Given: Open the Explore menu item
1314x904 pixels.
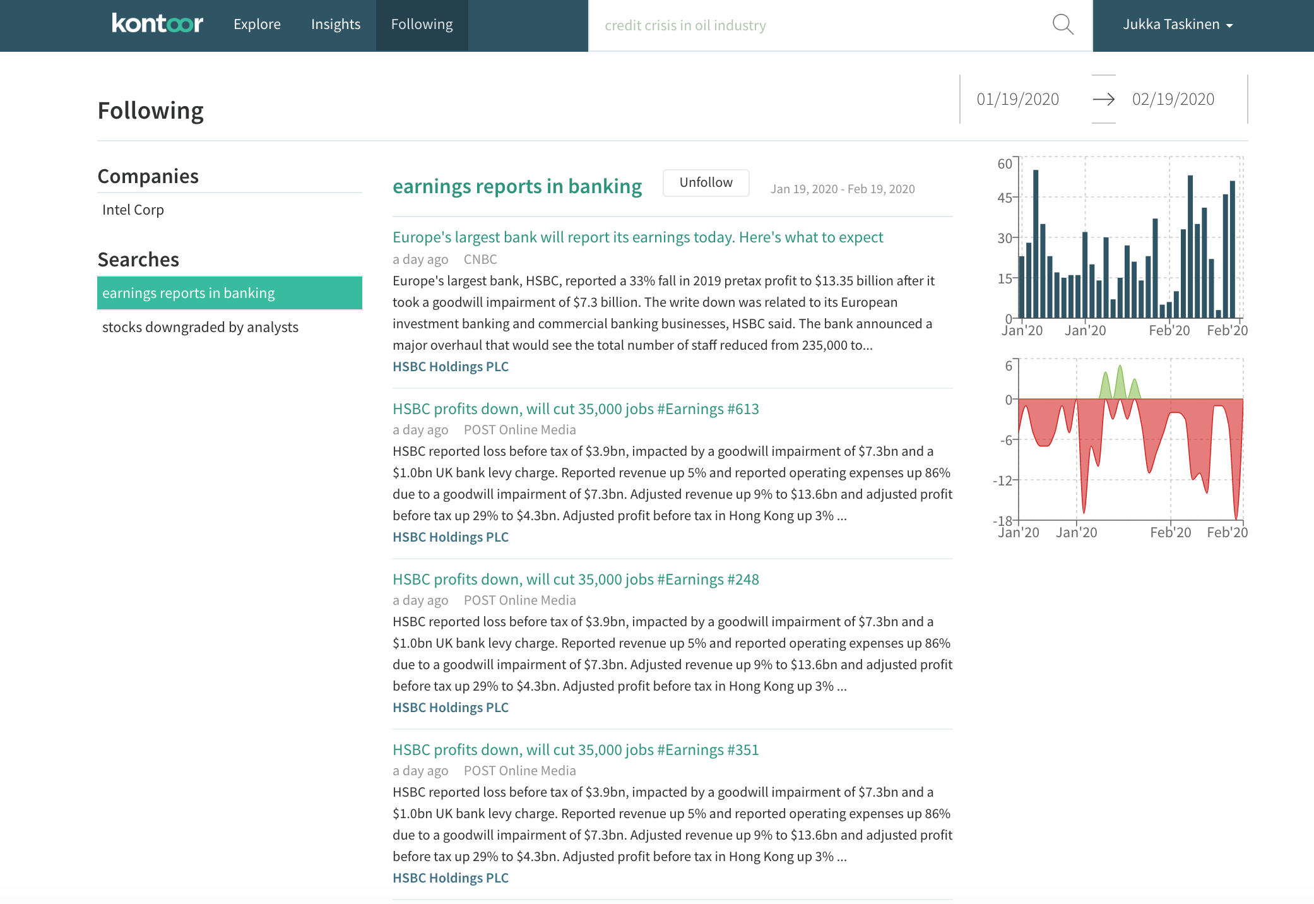Looking at the screenshot, I should [x=257, y=24].
